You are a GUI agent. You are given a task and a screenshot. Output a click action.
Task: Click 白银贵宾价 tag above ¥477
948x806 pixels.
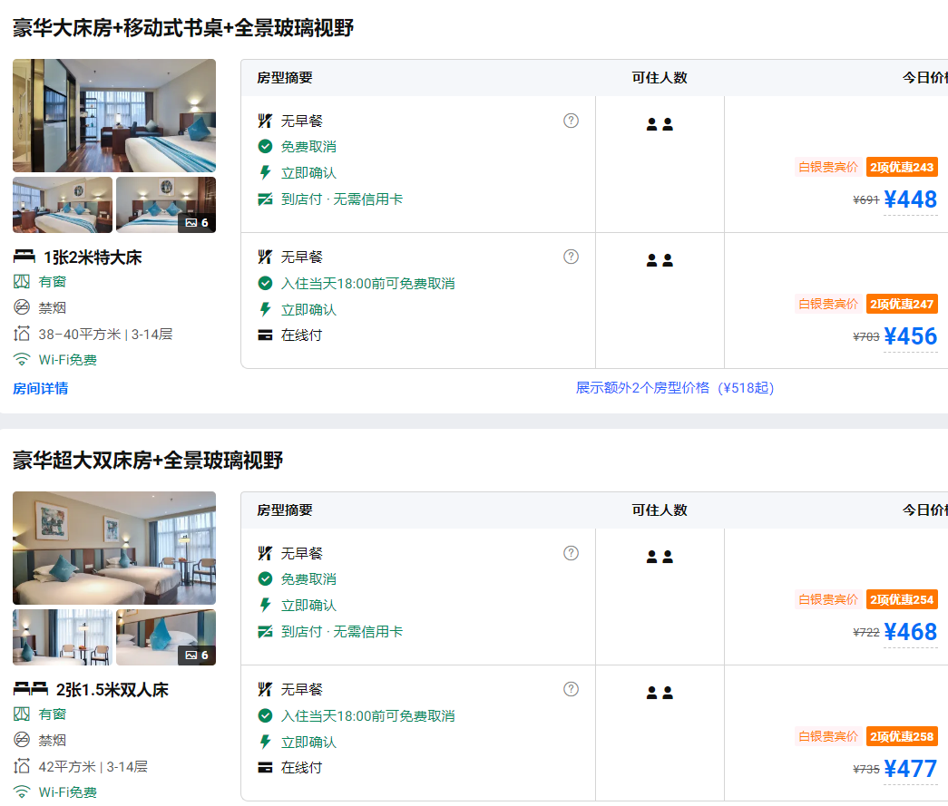828,736
